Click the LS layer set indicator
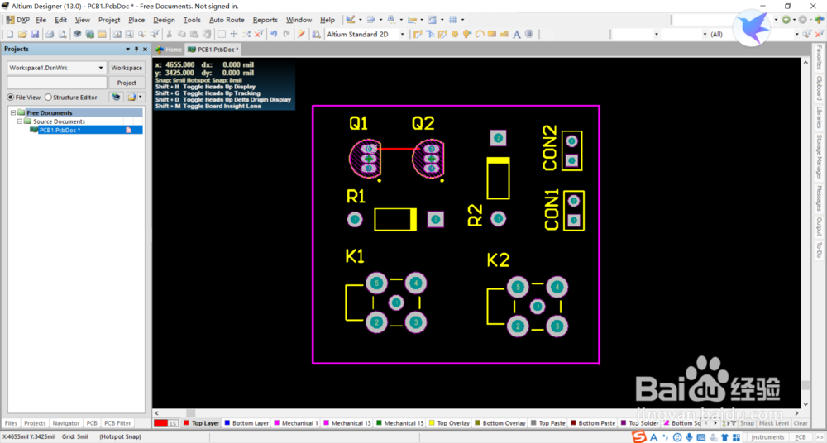 tap(174, 423)
